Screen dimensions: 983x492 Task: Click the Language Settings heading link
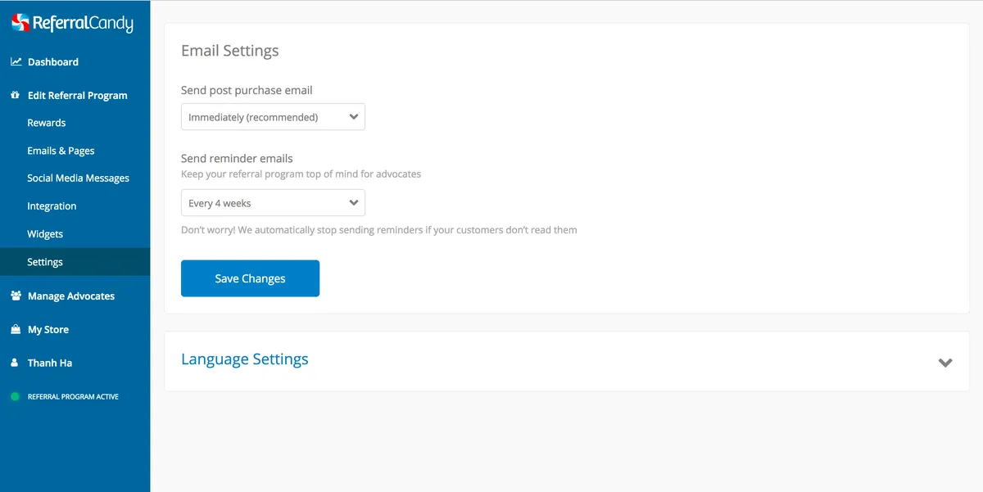pyautogui.click(x=245, y=359)
